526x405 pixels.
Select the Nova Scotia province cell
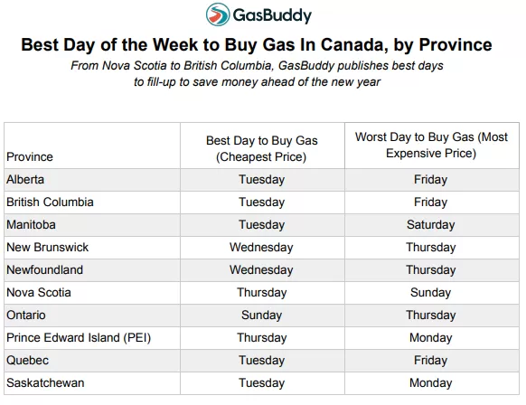(x=92, y=293)
